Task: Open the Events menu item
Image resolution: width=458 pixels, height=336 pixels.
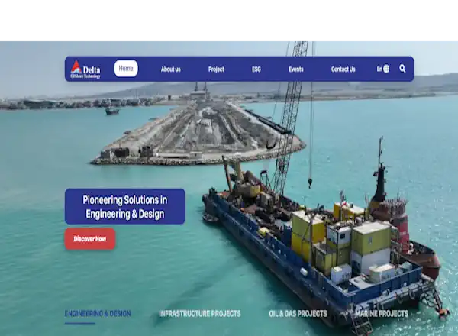Action: point(296,69)
